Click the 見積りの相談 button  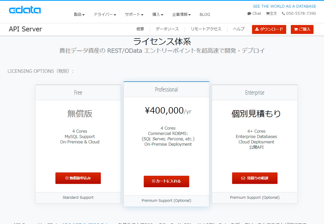255,178
